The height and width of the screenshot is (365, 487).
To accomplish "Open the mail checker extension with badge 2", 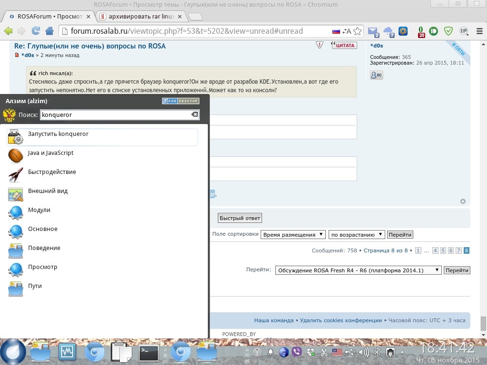I will [373, 32].
